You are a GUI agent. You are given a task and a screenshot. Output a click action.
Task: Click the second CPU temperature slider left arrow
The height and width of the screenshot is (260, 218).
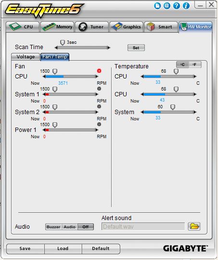coord(142,94)
